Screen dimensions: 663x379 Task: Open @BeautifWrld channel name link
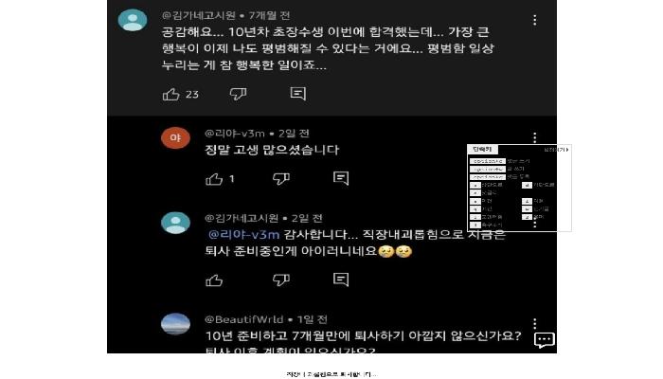tap(244, 319)
